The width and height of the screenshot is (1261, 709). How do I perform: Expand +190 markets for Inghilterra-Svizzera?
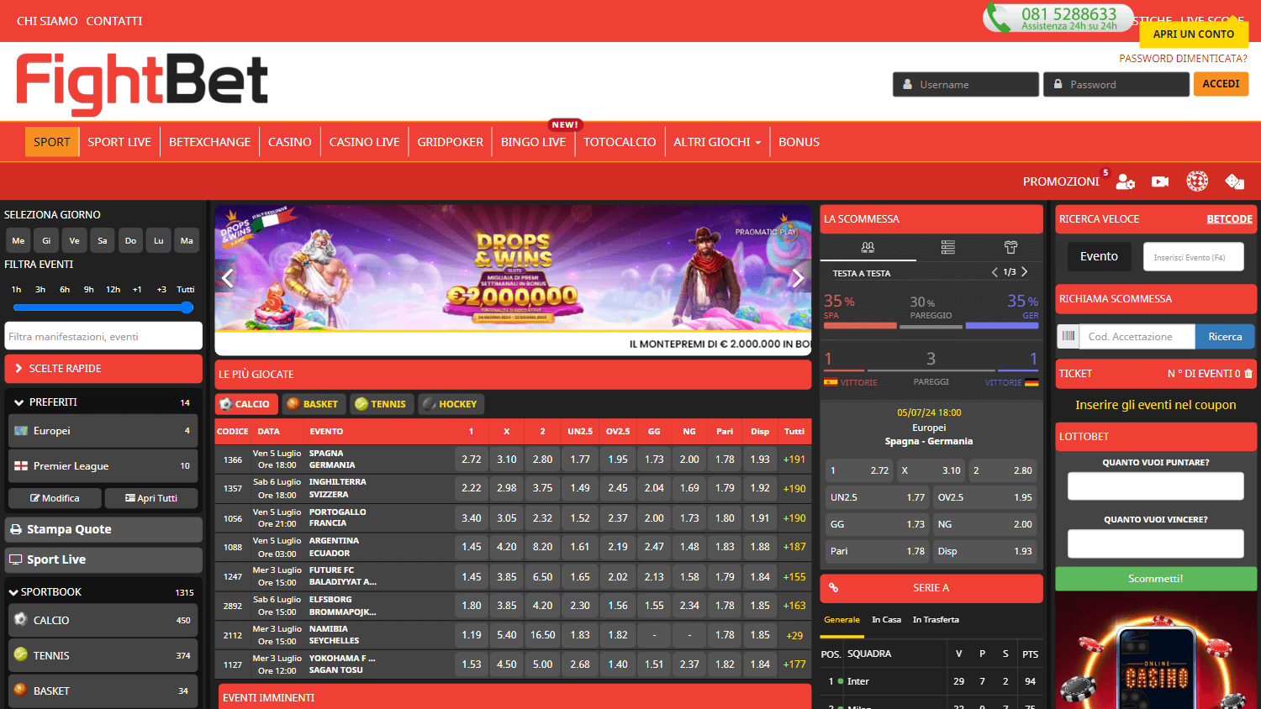coord(794,488)
